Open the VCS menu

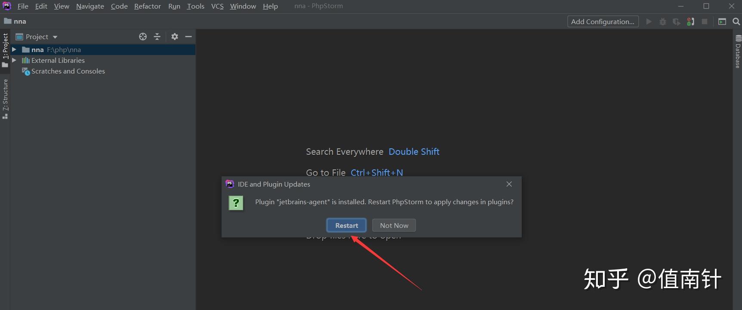pyautogui.click(x=217, y=6)
